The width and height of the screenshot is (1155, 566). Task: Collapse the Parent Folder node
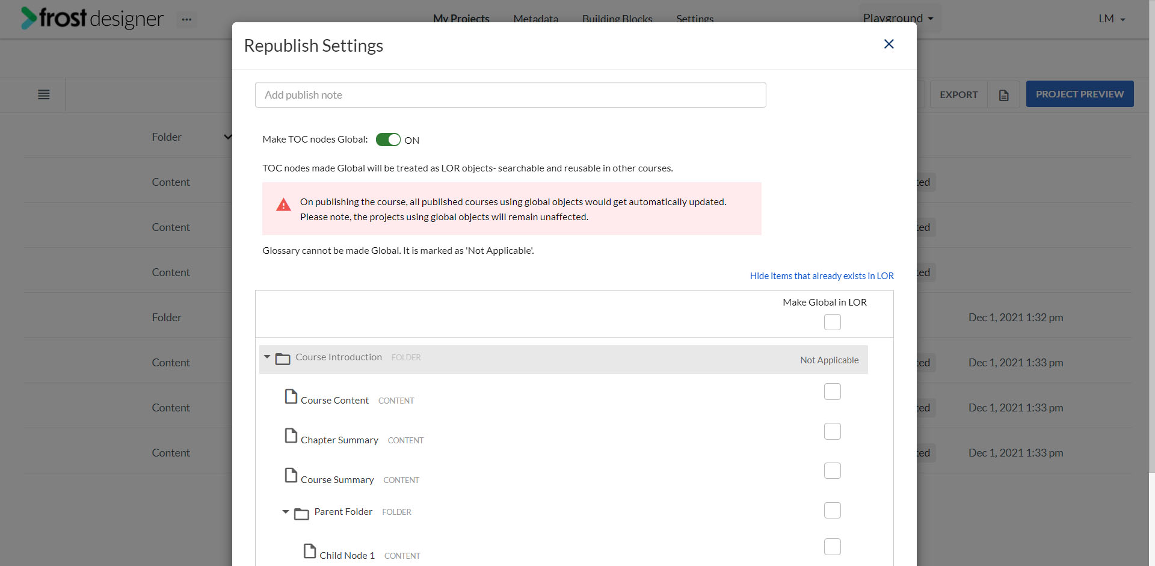click(x=286, y=512)
